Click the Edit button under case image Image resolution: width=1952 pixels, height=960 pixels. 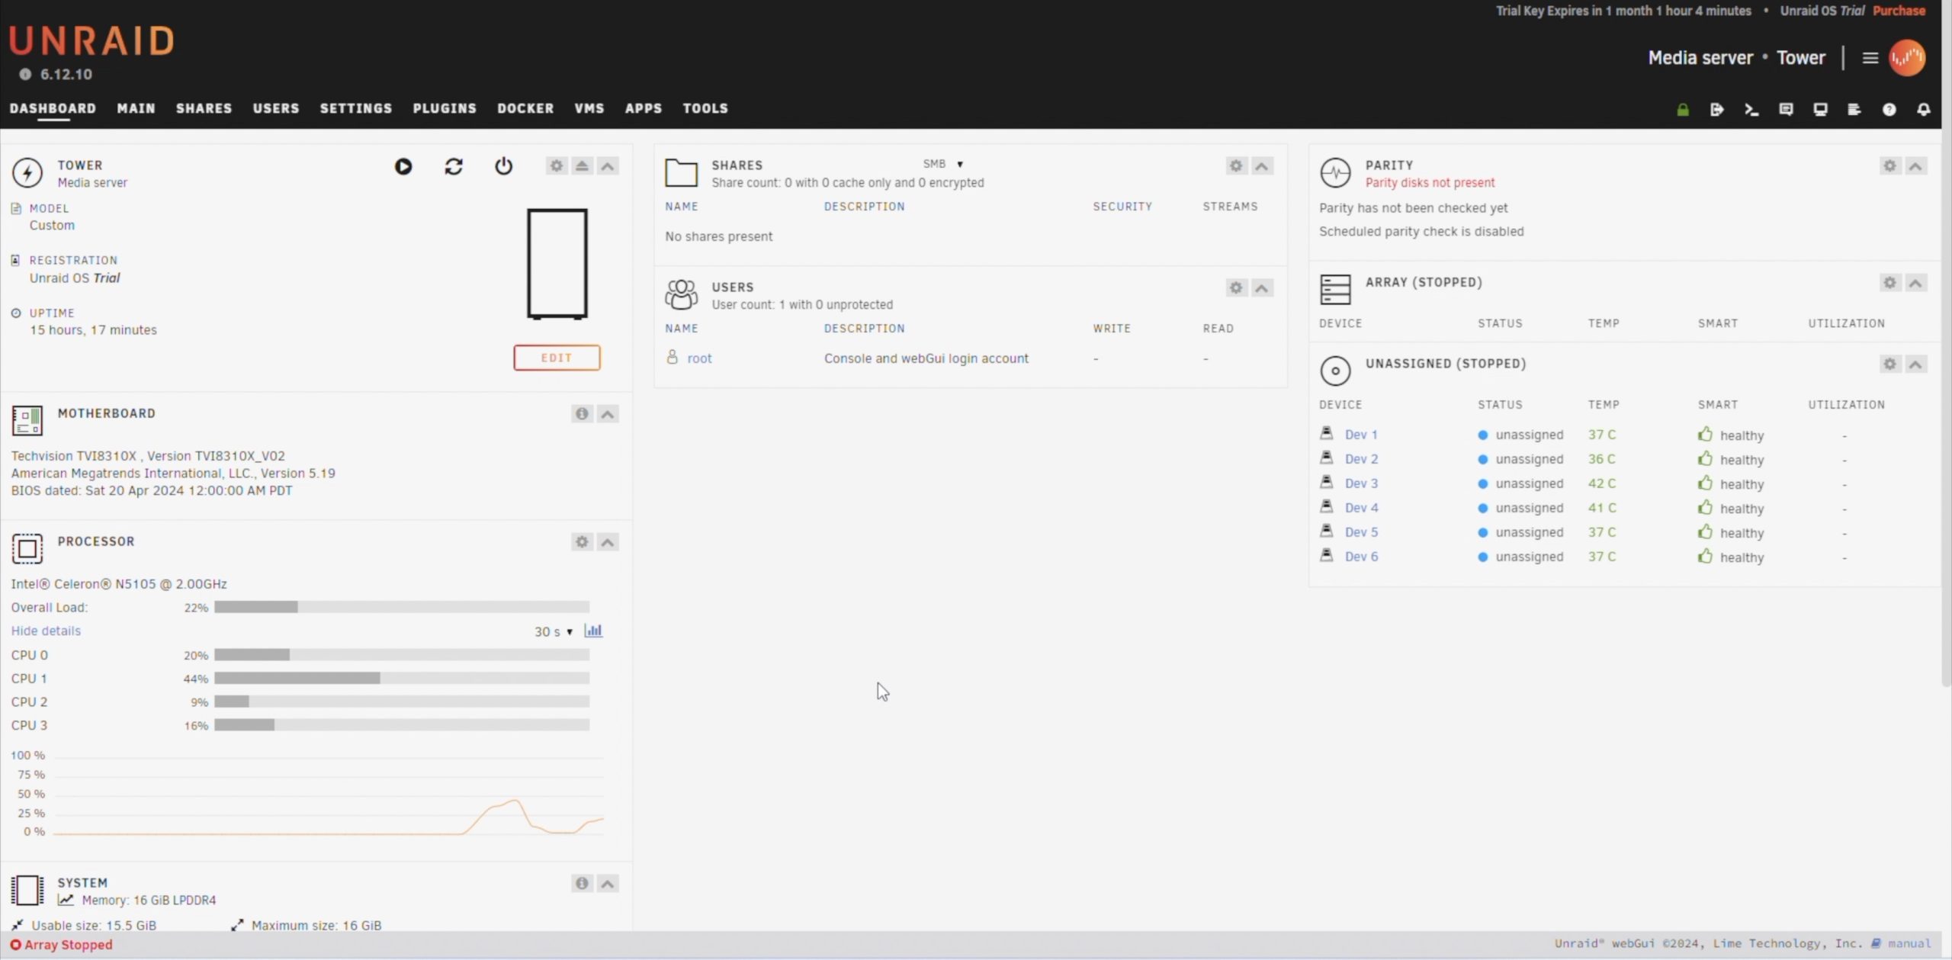557,358
